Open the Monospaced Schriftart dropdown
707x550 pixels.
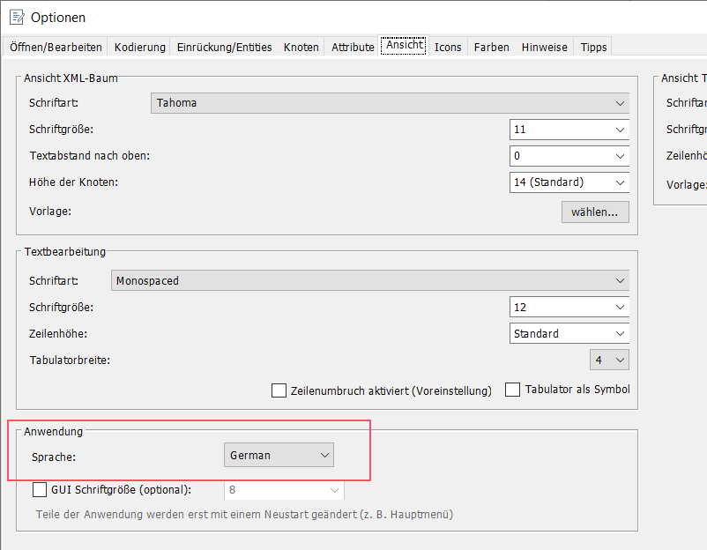click(370, 280)
